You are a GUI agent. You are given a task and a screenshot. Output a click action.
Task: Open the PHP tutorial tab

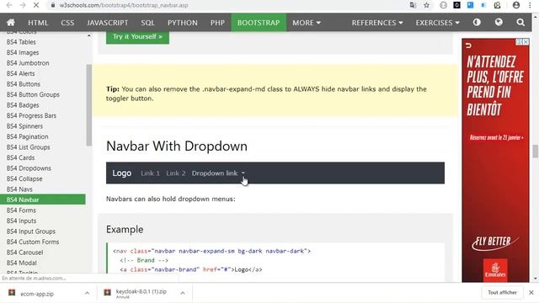(217, 23)
